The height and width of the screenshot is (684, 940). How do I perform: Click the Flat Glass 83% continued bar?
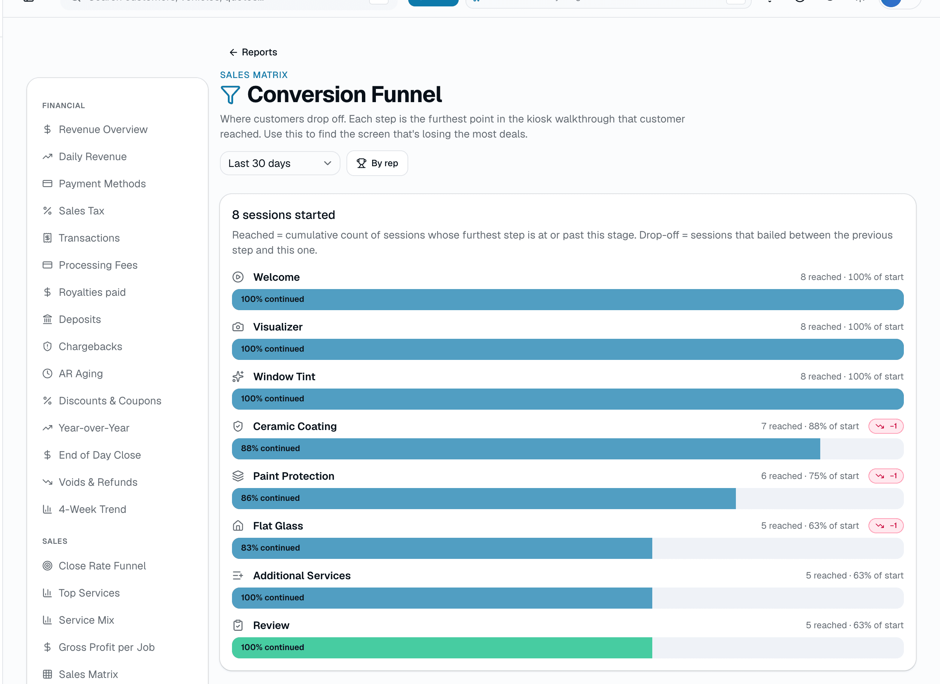[442, 548]
